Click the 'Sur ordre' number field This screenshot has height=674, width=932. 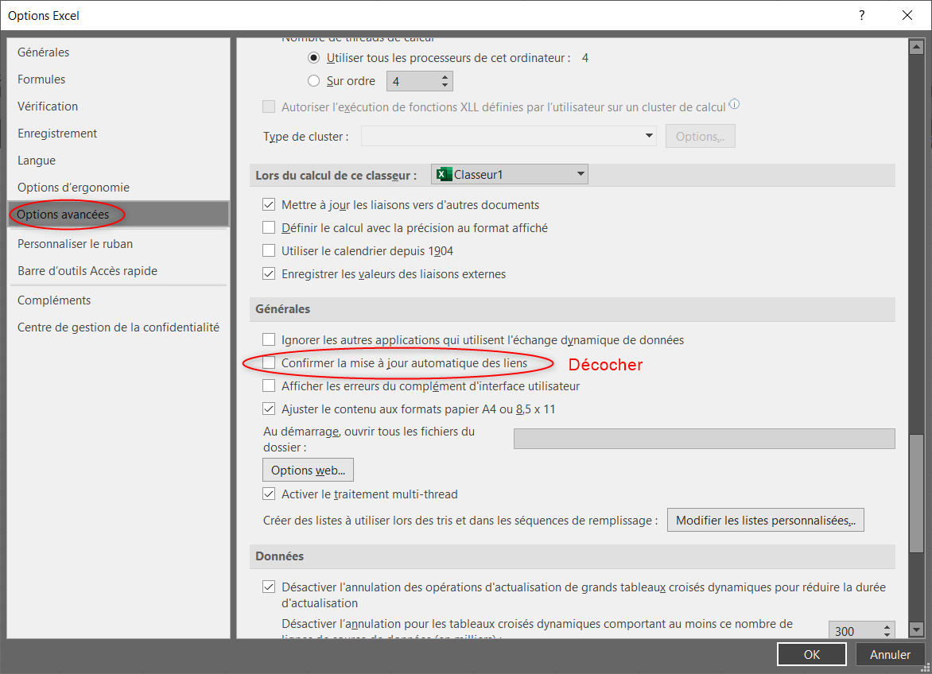click(413, 81)
